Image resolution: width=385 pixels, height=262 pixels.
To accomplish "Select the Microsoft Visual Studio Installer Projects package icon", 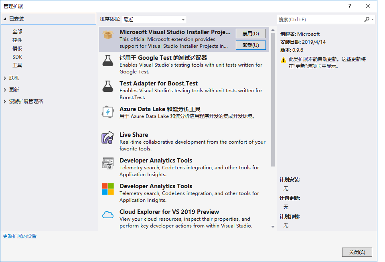I will point(107,36).
